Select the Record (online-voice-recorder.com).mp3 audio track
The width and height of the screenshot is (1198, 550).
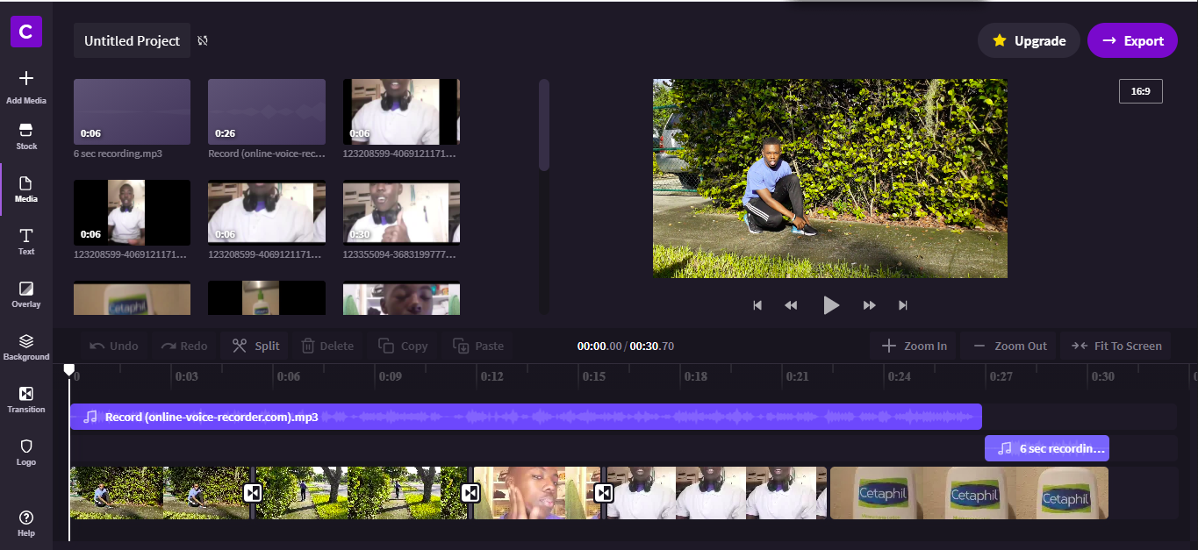coord(525,417)
